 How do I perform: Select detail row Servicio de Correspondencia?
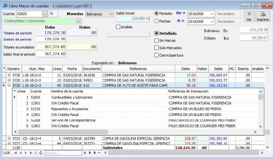click(135, 120)
